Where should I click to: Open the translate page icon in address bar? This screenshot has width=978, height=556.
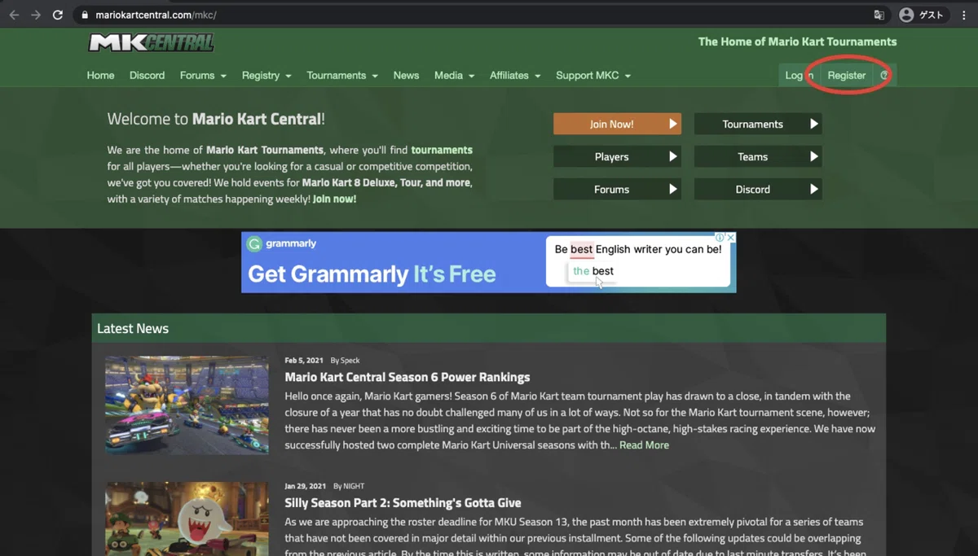click(879, 15)
